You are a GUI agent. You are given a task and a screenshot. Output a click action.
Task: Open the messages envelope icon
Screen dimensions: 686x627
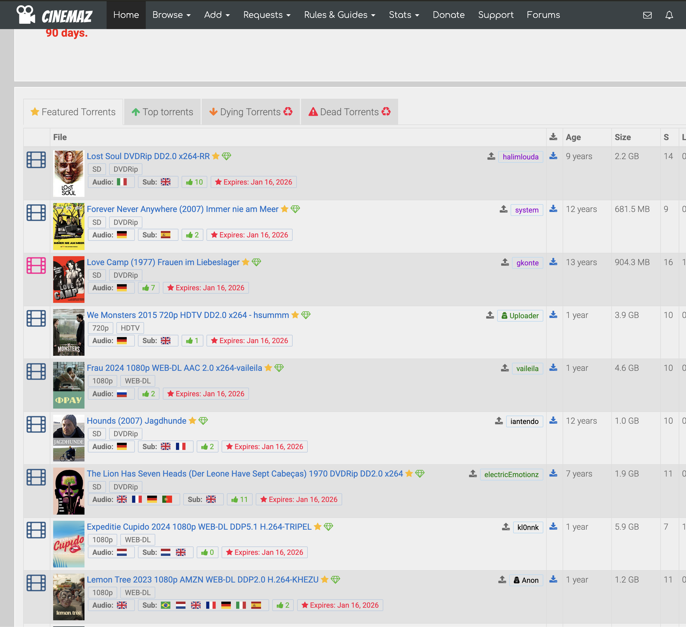(647, 15)
